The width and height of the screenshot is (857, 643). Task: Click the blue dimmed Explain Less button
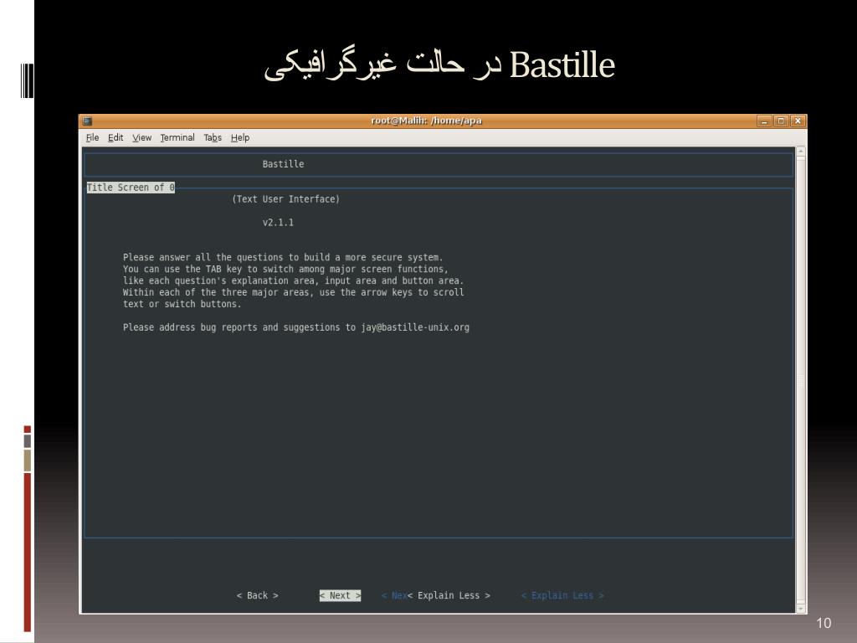click(x=562, y=595)
